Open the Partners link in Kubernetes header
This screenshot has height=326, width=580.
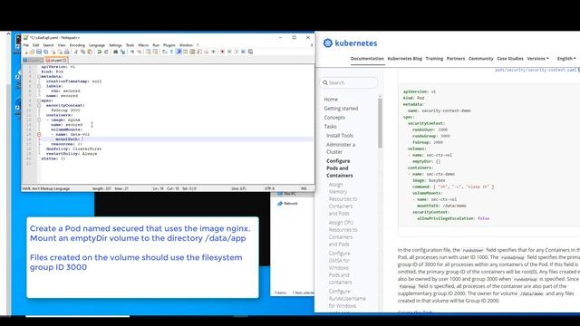456,58
